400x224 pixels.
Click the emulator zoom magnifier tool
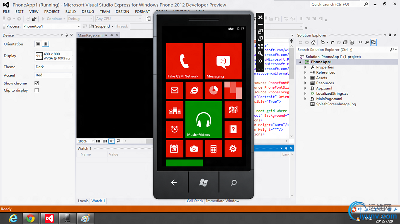(x=260, y=53)
